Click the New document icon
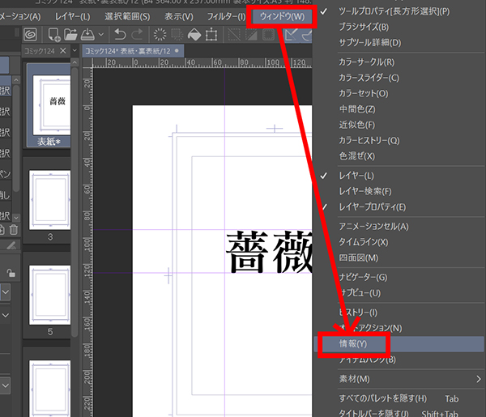The image size is (486, 417). [55, 34]
